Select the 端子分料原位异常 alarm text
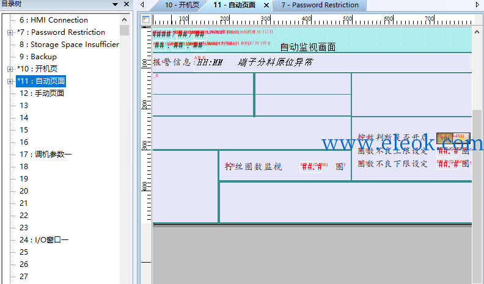The width and height of the screenshot is (484, 284). click(x=275, y=62)
